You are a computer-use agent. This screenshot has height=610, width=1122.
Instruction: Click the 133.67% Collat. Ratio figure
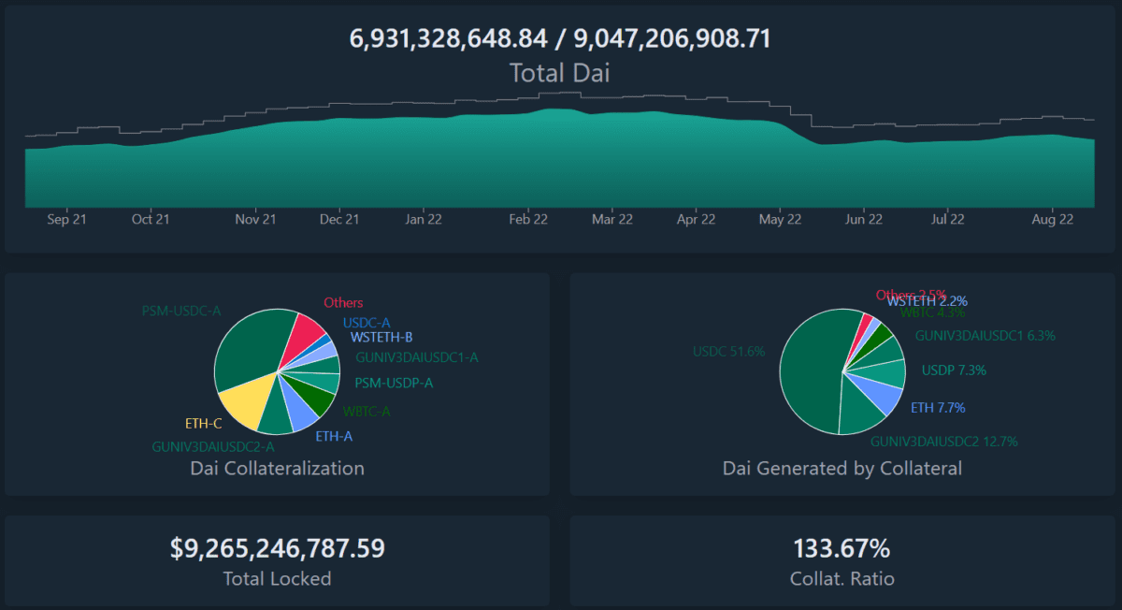click(x=841, y=548)
